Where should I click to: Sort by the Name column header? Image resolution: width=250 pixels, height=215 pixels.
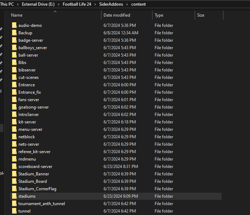click(17, 15)
